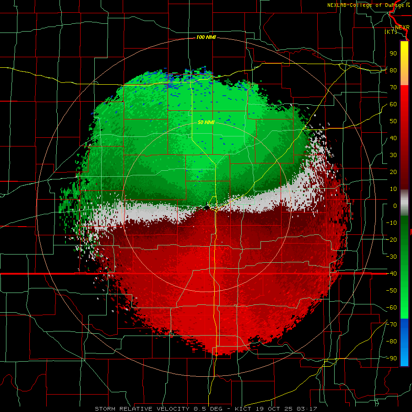Click the "-90" scale value
Image resolution: width=412 pixels, height=412 pixels.
[x=391, y=358]
